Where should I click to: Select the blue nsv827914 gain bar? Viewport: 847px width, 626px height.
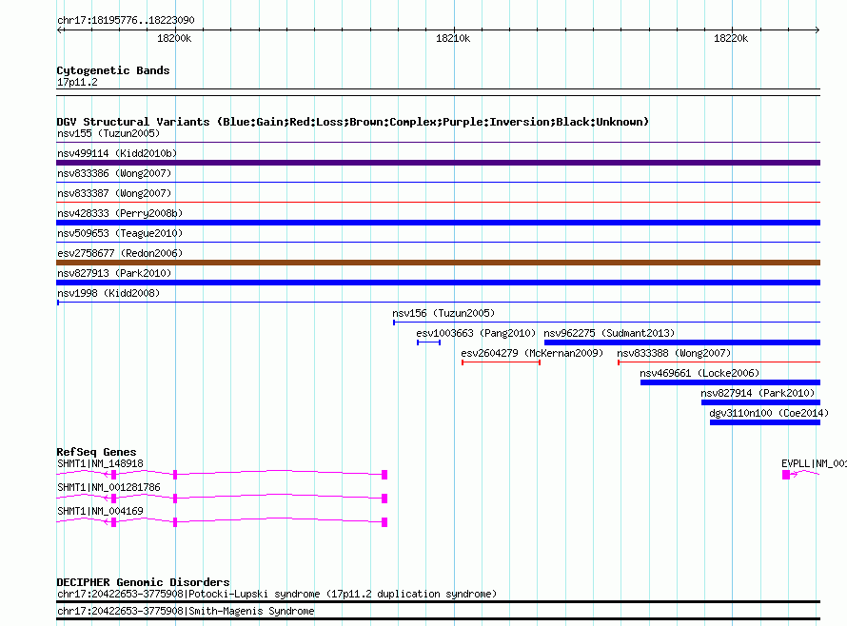click(760, 402)
